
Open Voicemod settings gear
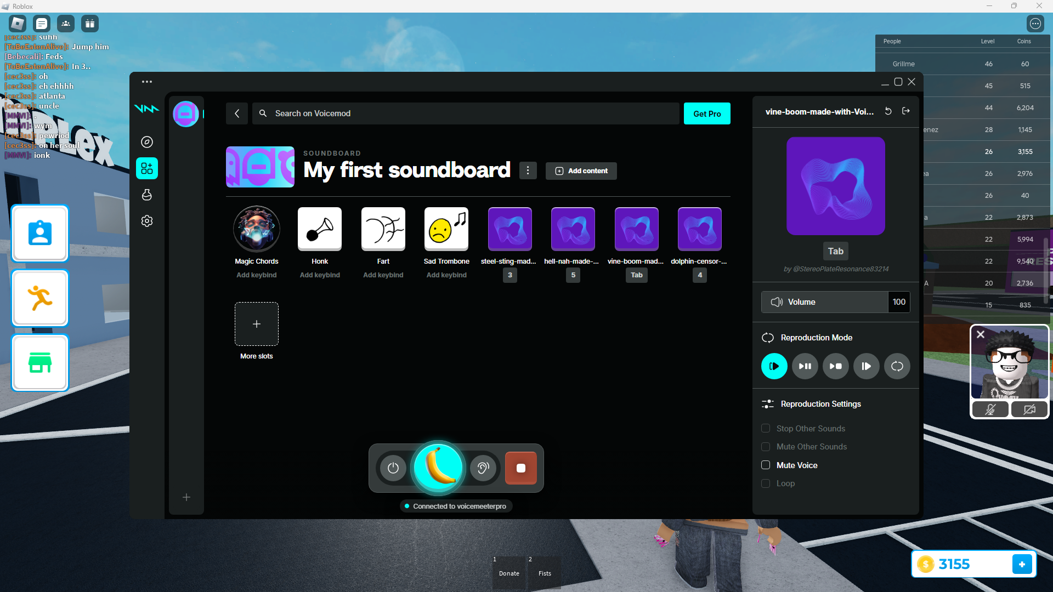pos(147,221)
